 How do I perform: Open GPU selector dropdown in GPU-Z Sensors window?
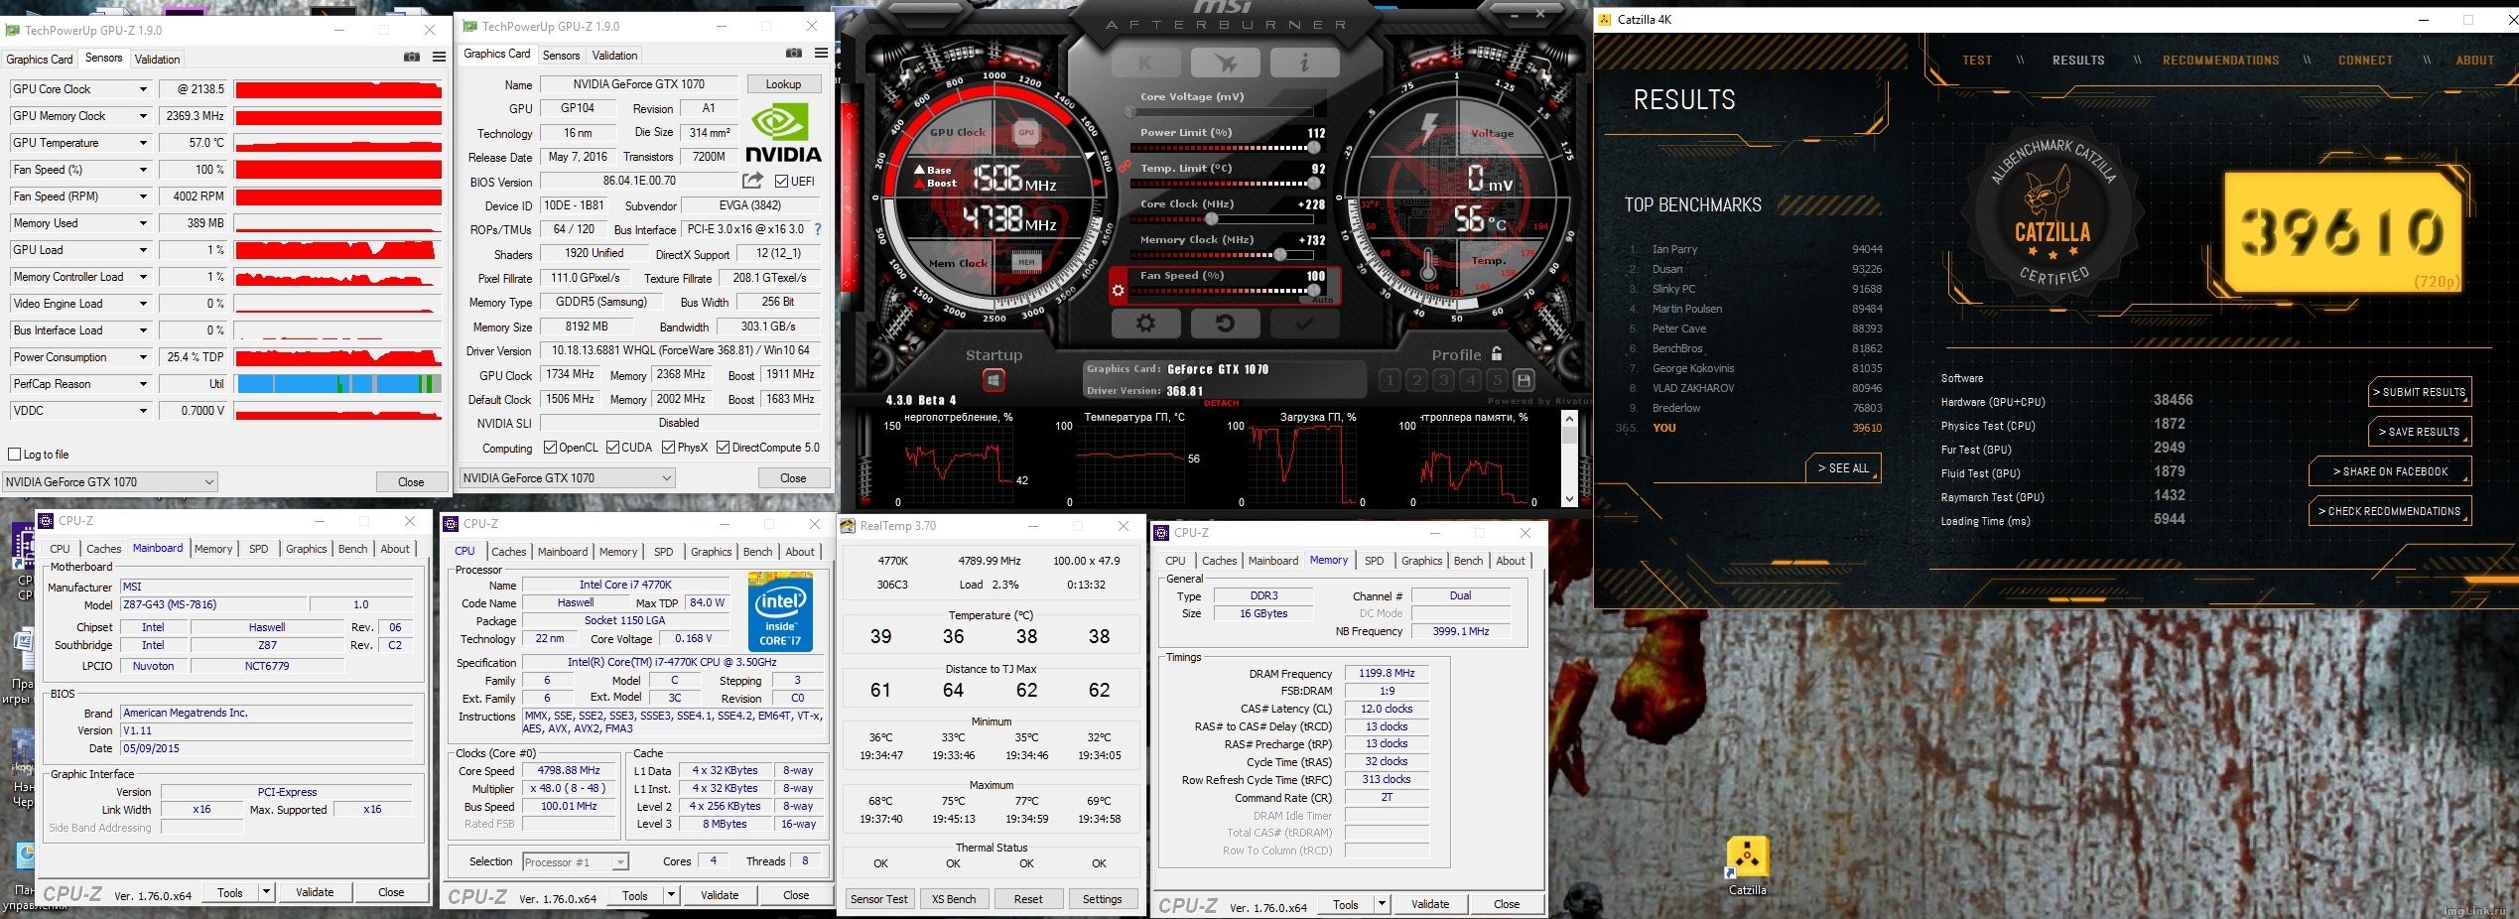click(x=110, y=482)
